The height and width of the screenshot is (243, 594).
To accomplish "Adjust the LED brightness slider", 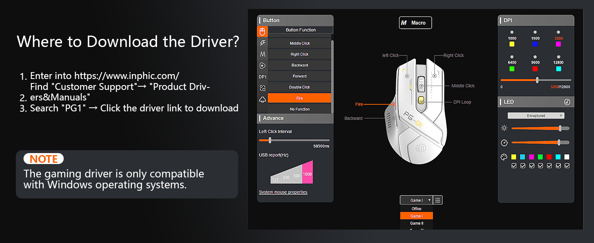I will pyautogui.click(x=560, y=128).
